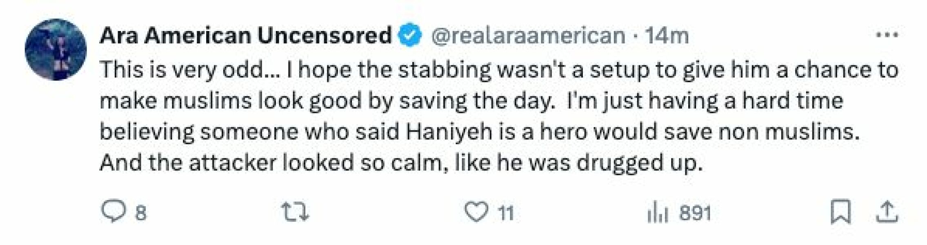This screenshot has width=927, height=245.
Task: Click the 891 views count
Action: click(x=695, y=213)
